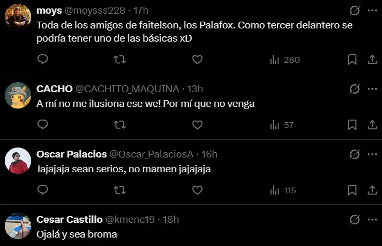Viewport: 382px width, 246px height.
Task: Repost moys's tweet about Palafox
Action: click(120, 60)
